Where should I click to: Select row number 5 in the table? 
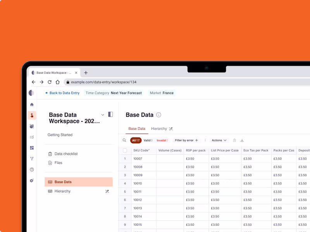coord(125,192)
